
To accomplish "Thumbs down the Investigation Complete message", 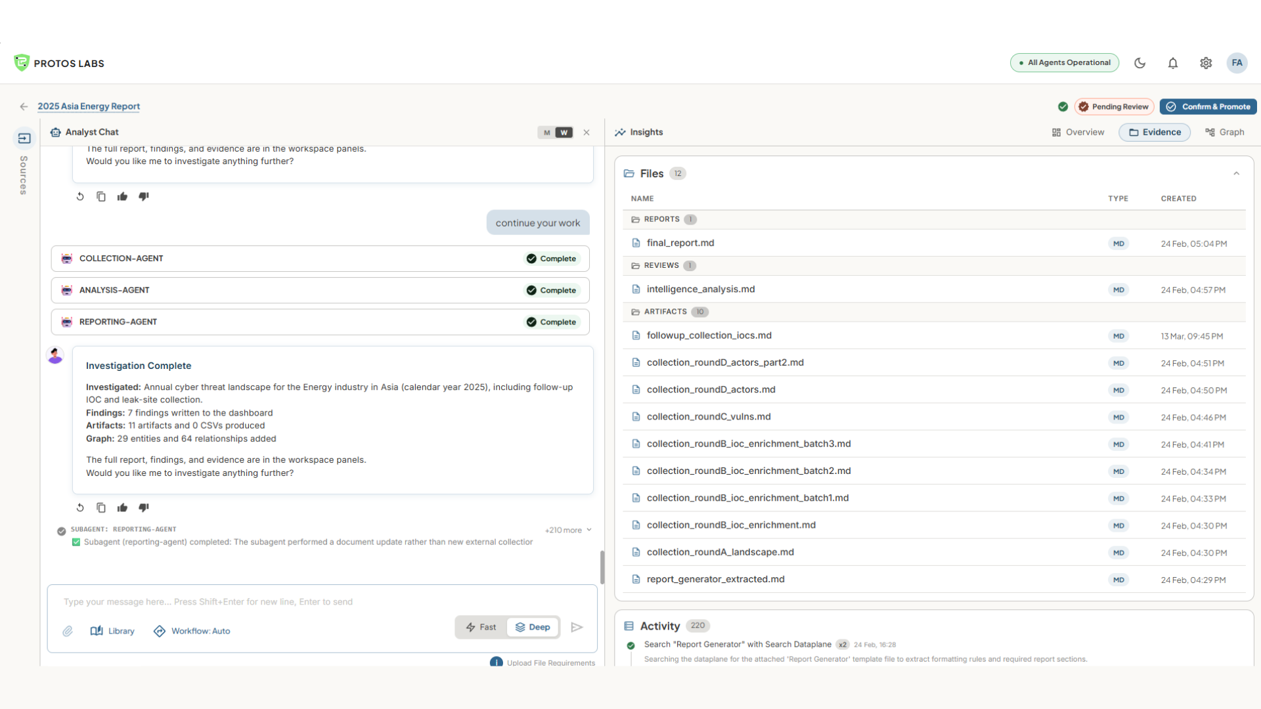I will click(x=144, y=507).
